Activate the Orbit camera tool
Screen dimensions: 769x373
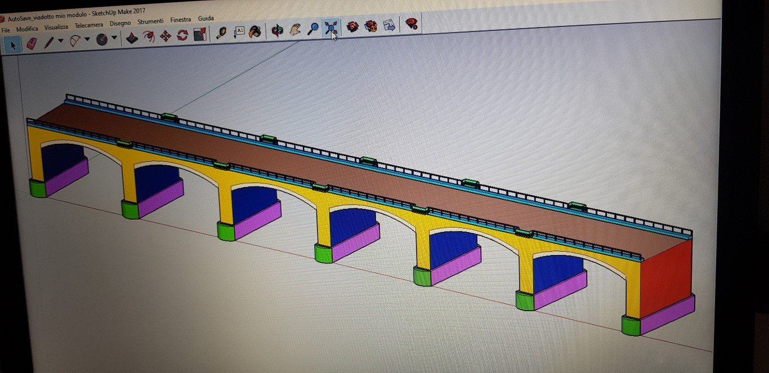coord(277,30)
